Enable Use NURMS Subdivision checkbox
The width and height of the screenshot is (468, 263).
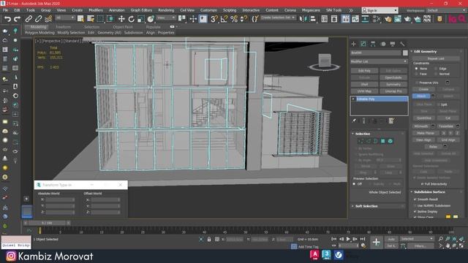click(x=415, y=205)
